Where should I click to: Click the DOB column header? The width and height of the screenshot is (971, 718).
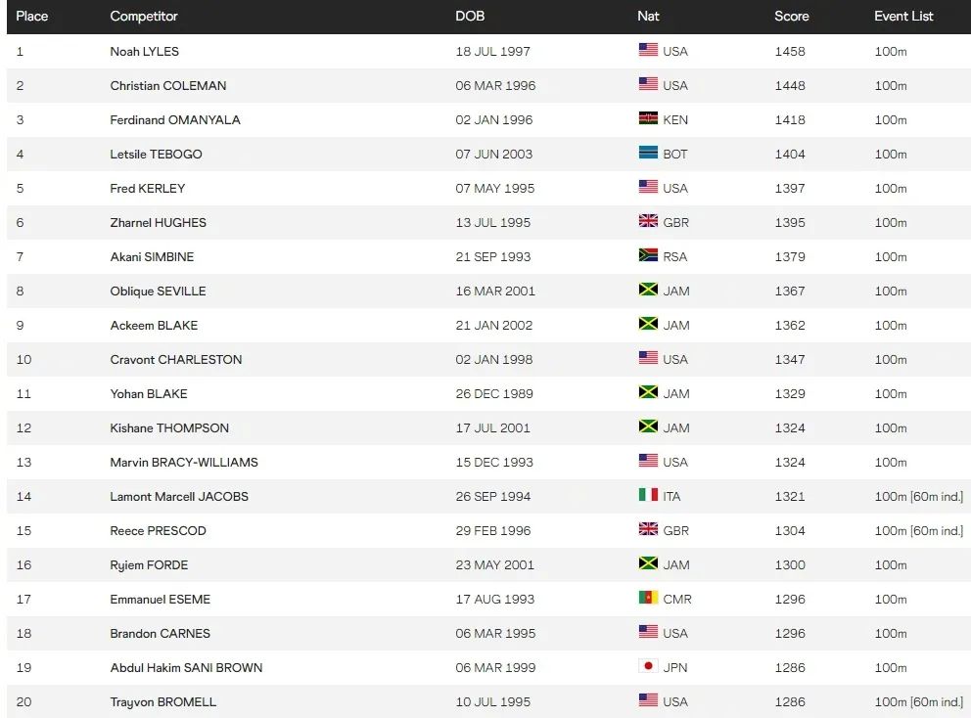tap(470, 17)
